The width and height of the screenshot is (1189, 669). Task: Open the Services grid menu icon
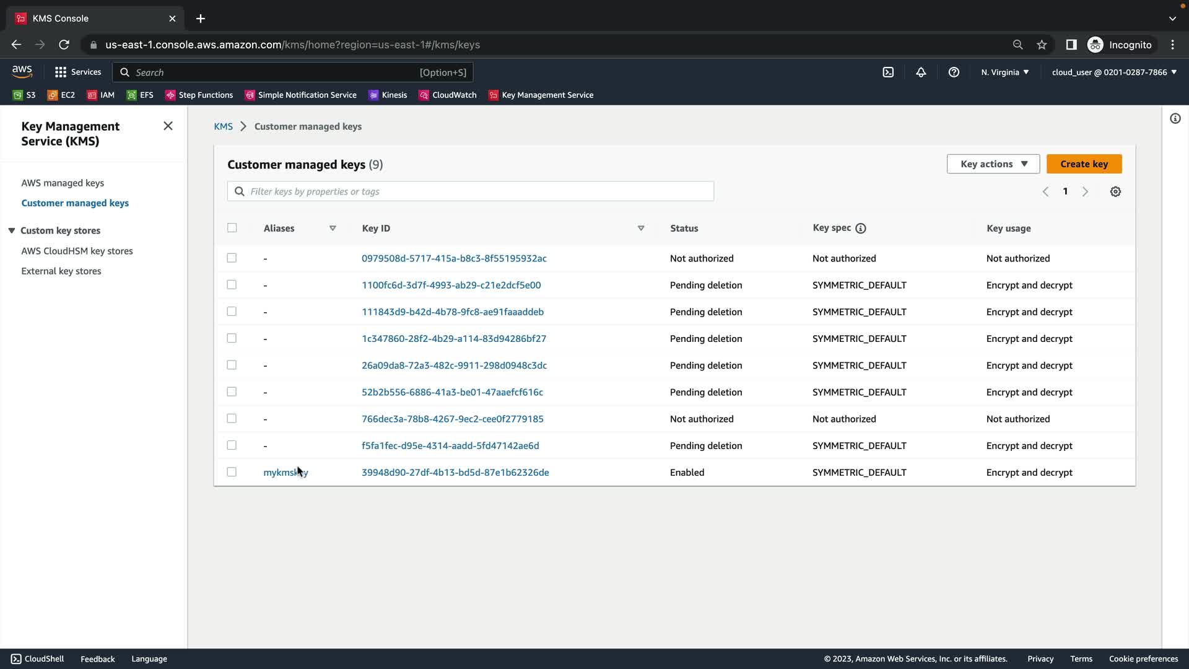[x=61, y=72]
